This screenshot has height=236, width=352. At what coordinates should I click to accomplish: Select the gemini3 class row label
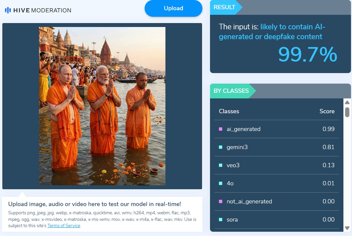point(237,147)
